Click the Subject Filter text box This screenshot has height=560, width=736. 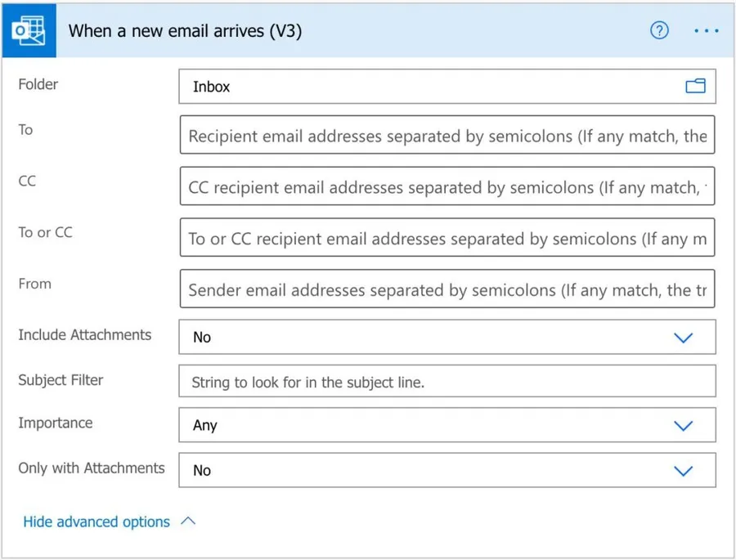pos(447,382)
